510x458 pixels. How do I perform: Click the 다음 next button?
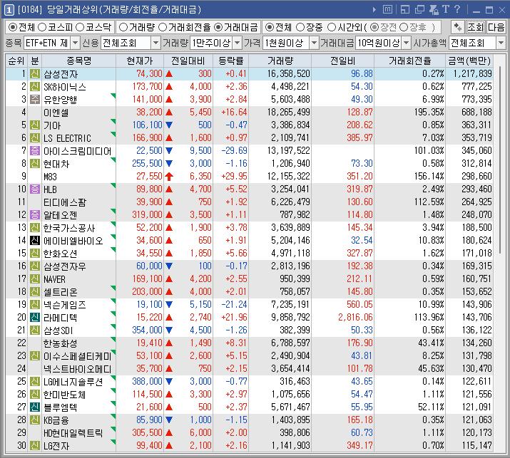496,27
